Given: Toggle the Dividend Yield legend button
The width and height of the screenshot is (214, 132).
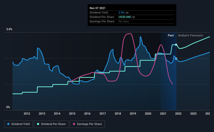Looking at the screenshot, I should pos(19,124).
